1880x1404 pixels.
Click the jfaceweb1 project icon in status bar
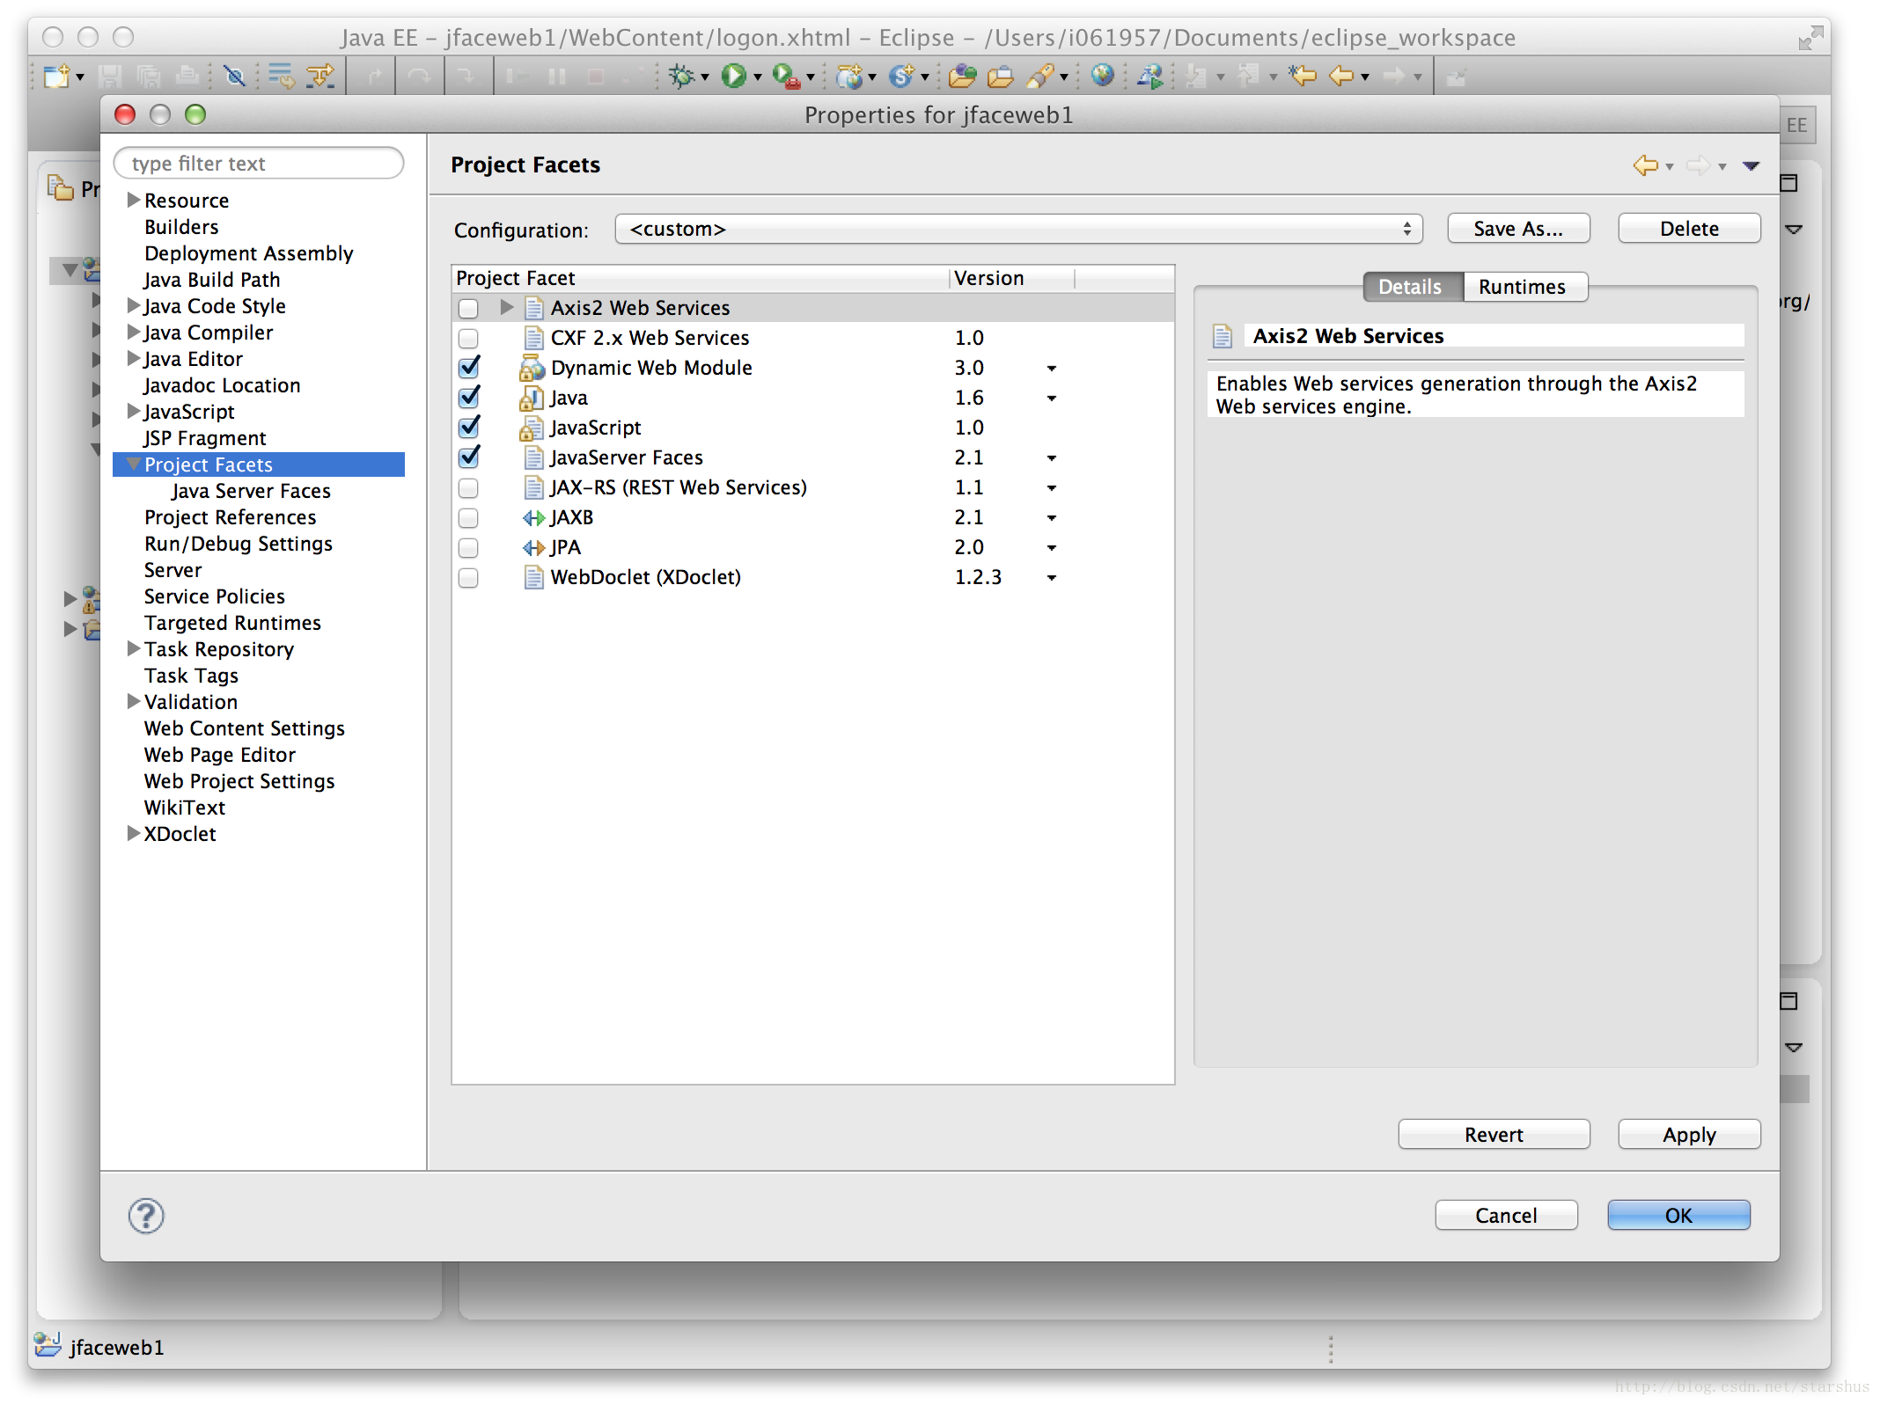tap(48, 1344)
